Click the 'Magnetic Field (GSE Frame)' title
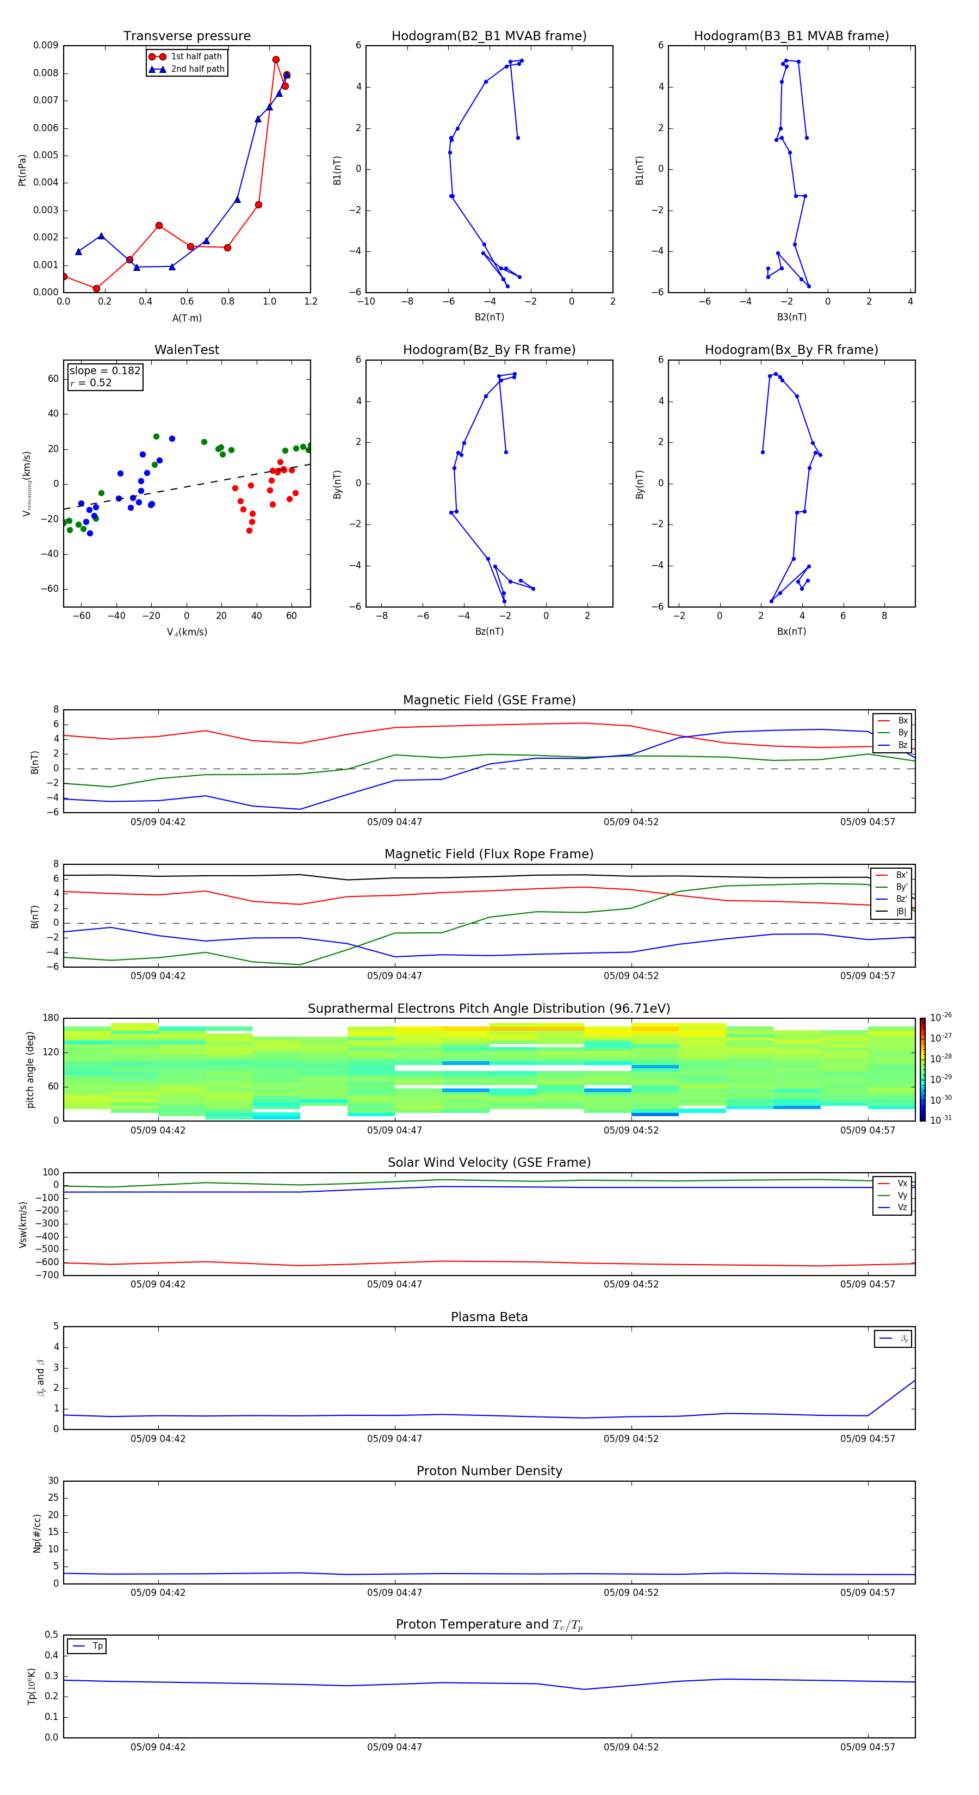The image size is (979, 1795). click(x=489, y=700)
